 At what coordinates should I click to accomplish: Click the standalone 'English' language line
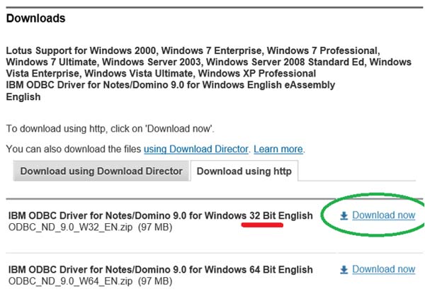pos(23,97)
